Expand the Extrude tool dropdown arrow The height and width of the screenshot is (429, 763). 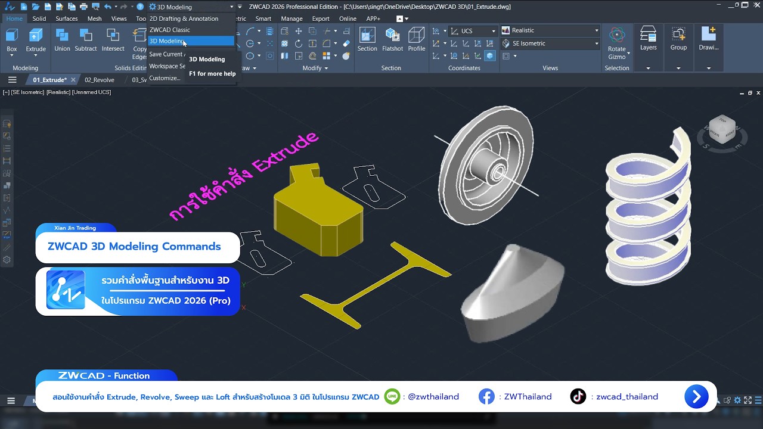click(36, 56)
